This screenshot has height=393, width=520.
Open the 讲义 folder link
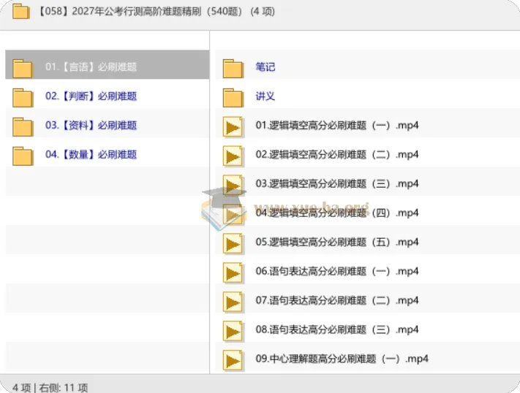pyautogui.click(x=265, y=96)
